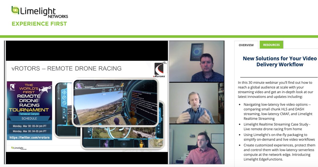Screen dimensions: 318x167
Task: Click the vRotors logo on the slide
Action: click(159, 70)
